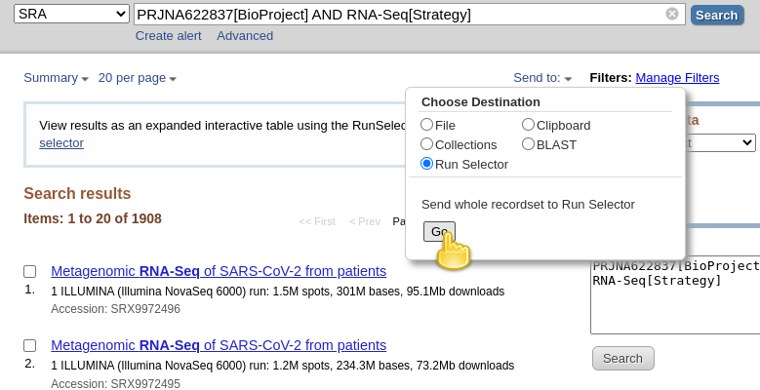760x390 pixels.
Task: Select the Collections radio button
Action: [427, 144]
